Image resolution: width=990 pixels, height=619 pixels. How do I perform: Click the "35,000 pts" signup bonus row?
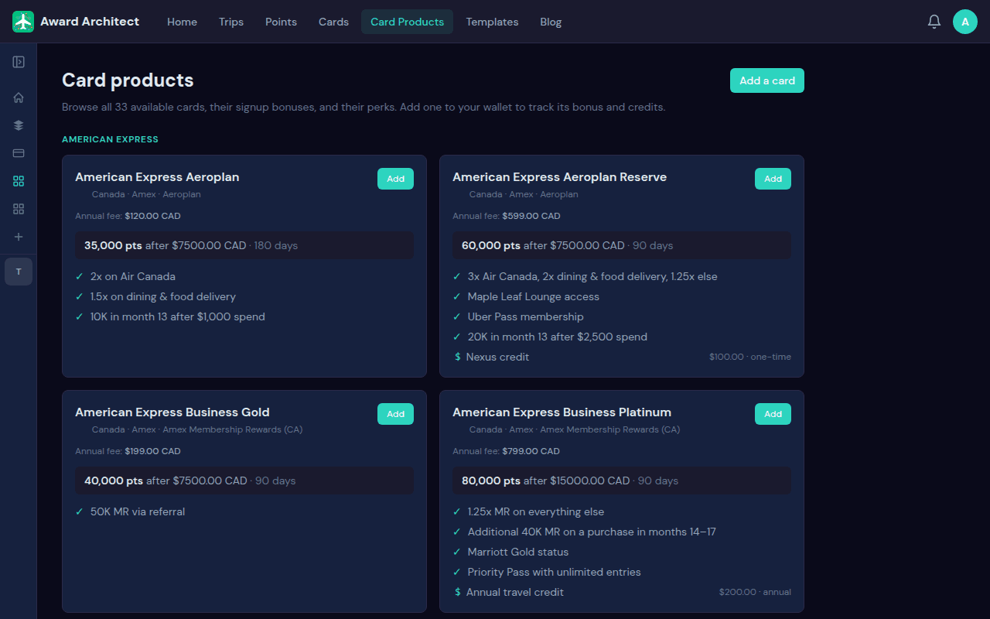click(244, 245)
